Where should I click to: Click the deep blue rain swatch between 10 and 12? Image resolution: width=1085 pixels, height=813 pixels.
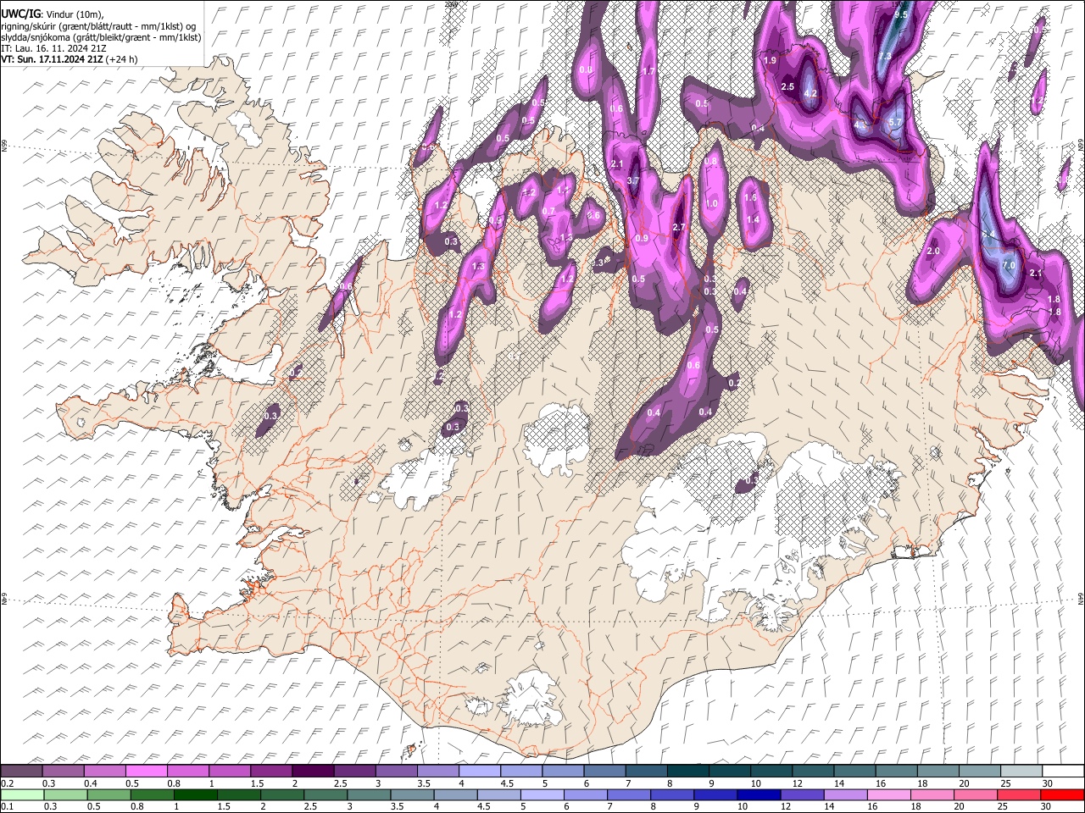point(759,794)
